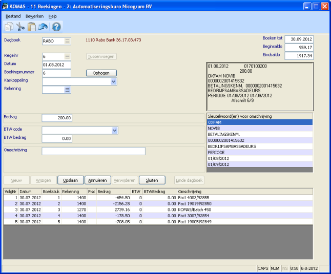331x274 pixels.
Task: Select row Fact 3007/92854
Action: 158,216
